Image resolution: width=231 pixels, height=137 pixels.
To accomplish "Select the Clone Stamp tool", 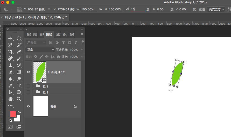I will click(x=10, y=65).
